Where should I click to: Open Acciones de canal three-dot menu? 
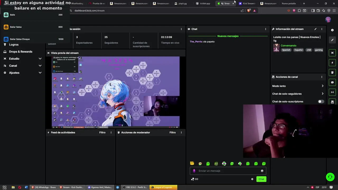tap(322, 77)
